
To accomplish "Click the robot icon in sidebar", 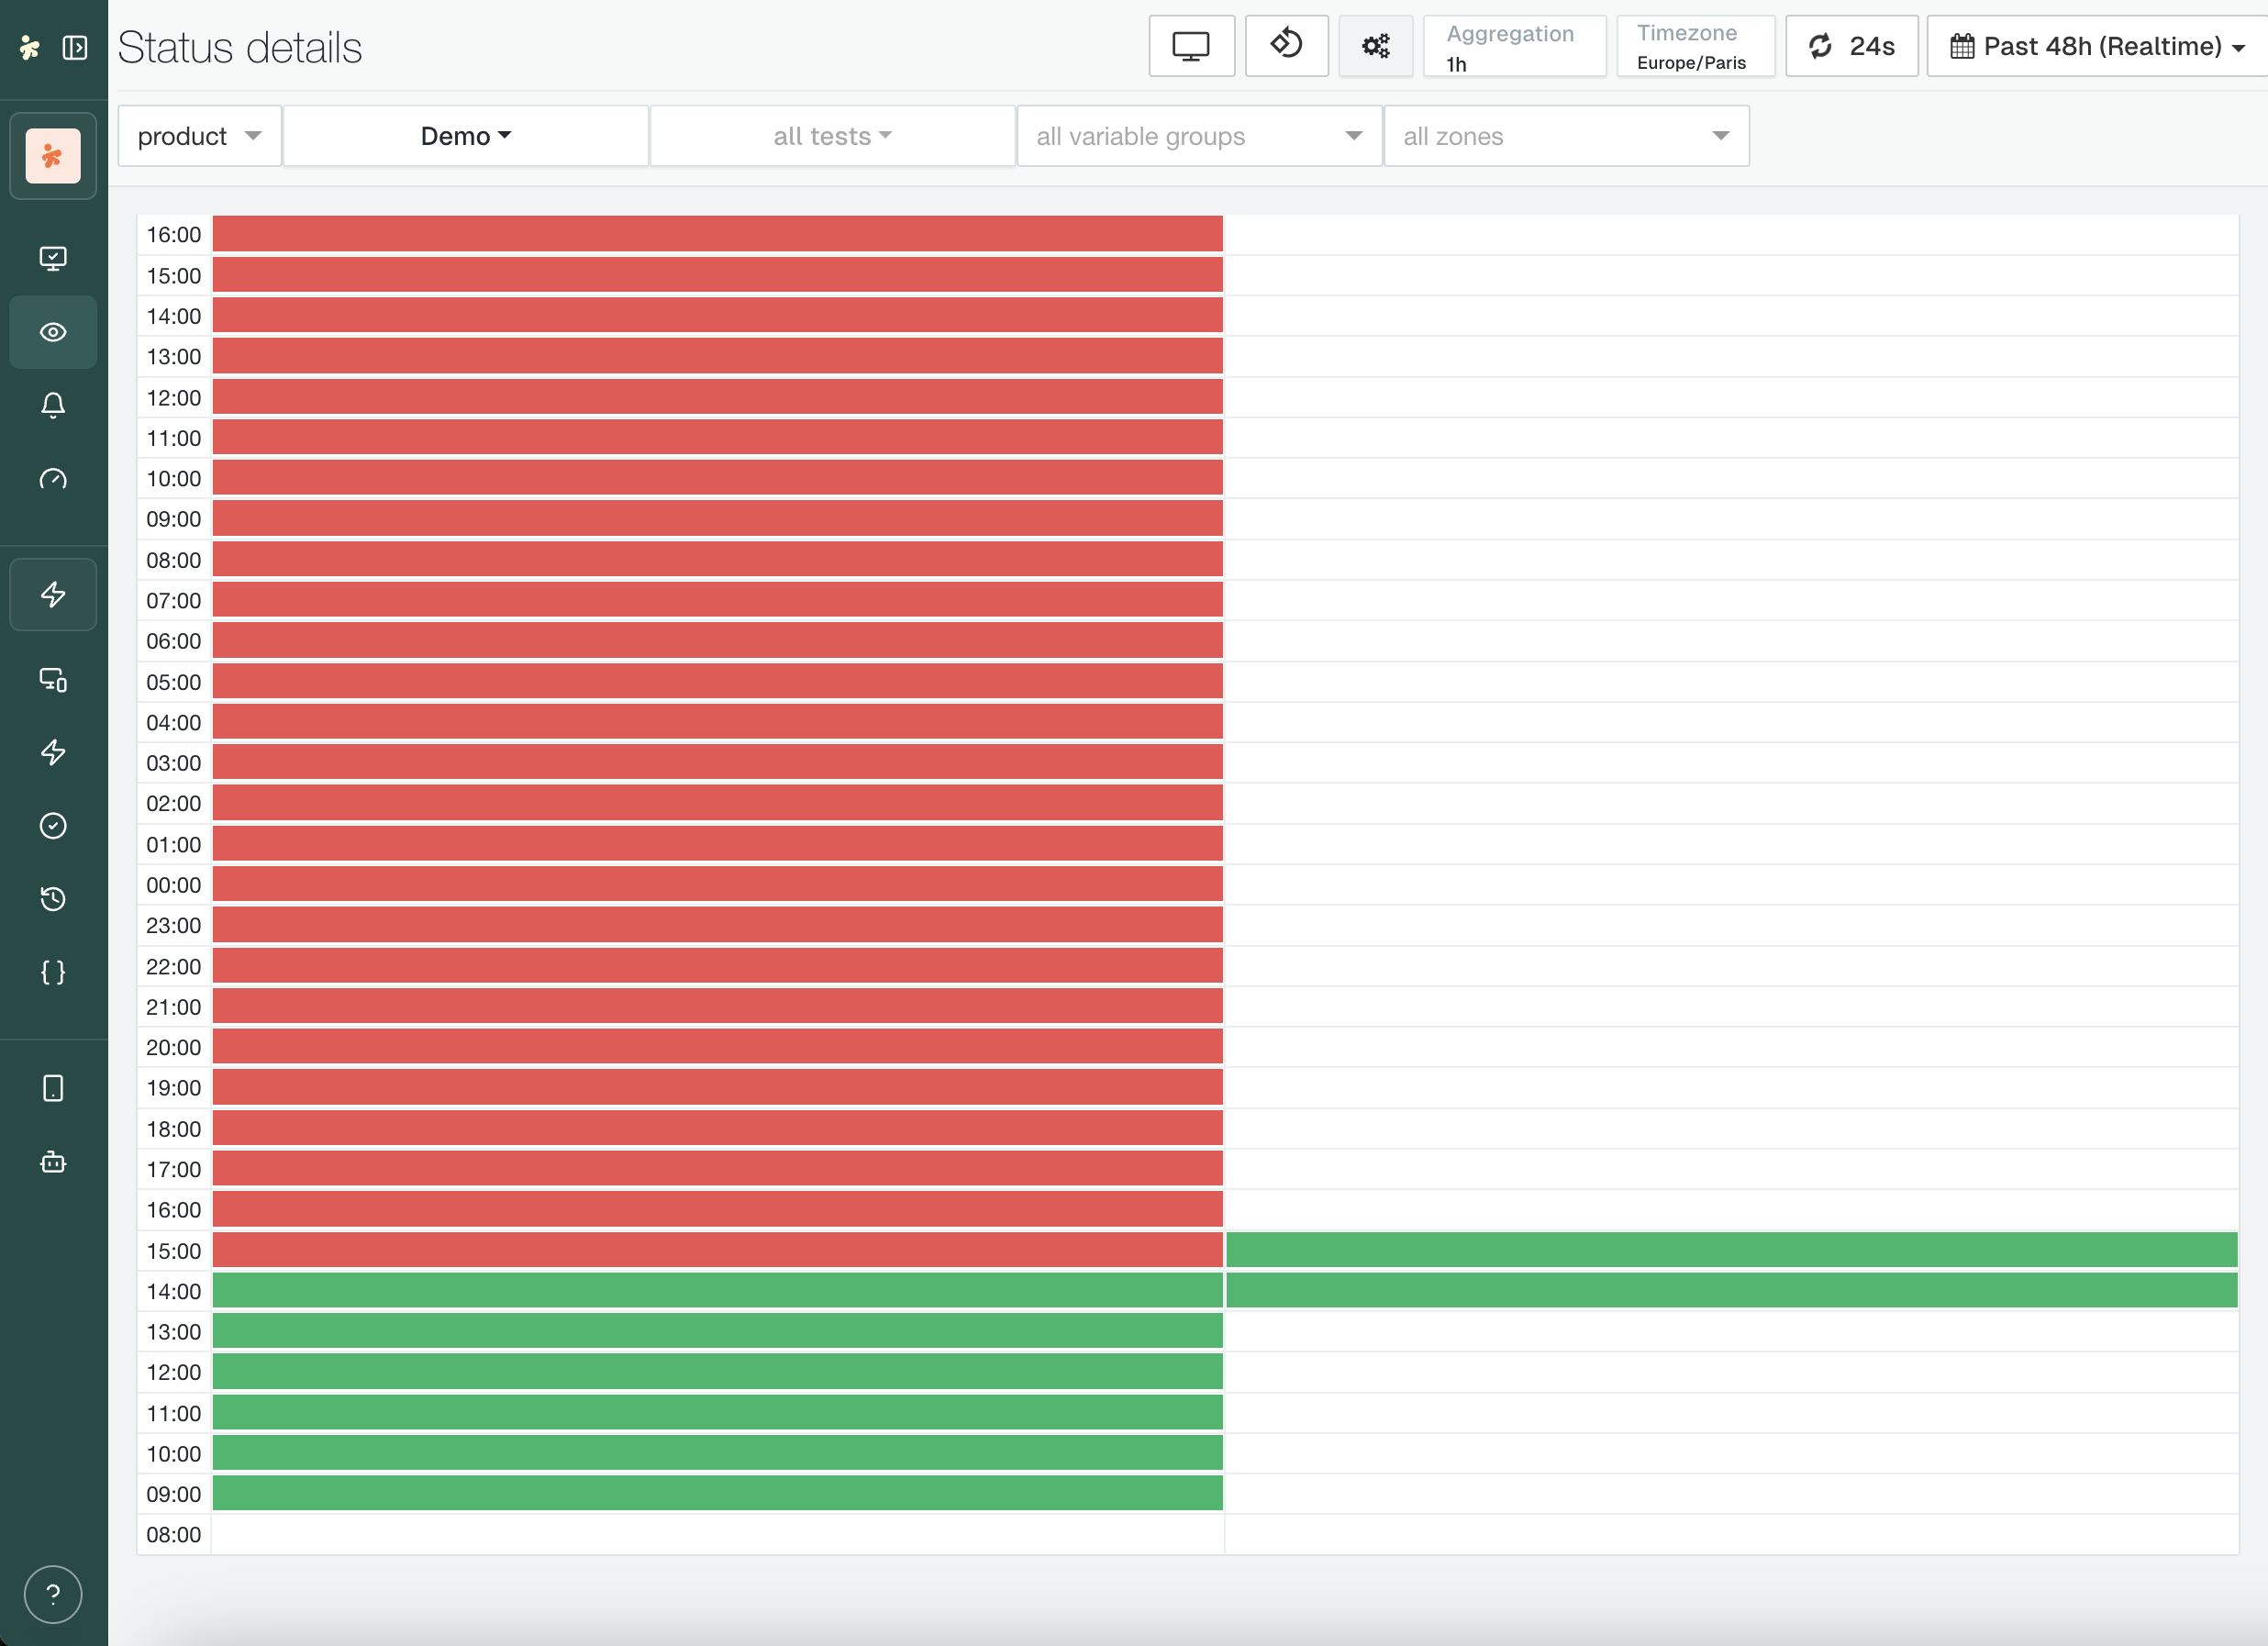I will point(53,1162).
